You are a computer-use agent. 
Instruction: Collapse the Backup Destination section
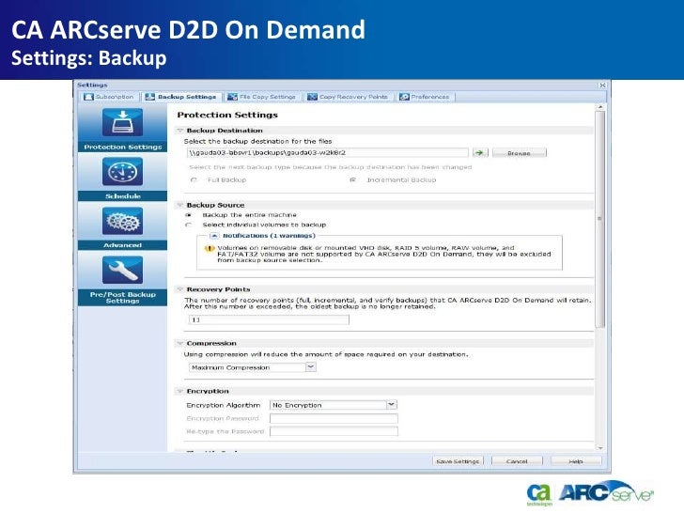179,131
